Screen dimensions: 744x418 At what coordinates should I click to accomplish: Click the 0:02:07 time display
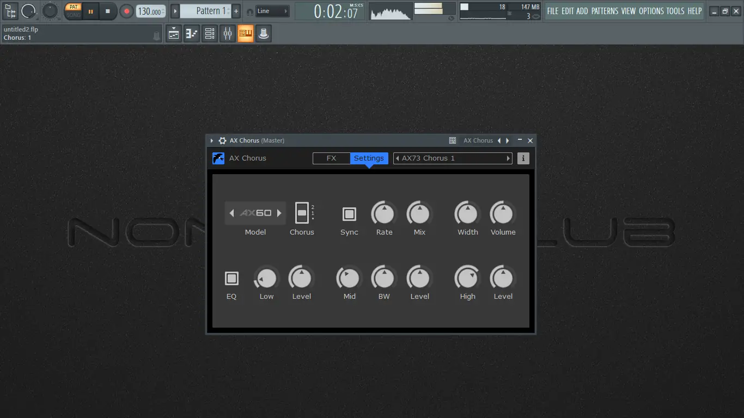[x=330, y=11]
